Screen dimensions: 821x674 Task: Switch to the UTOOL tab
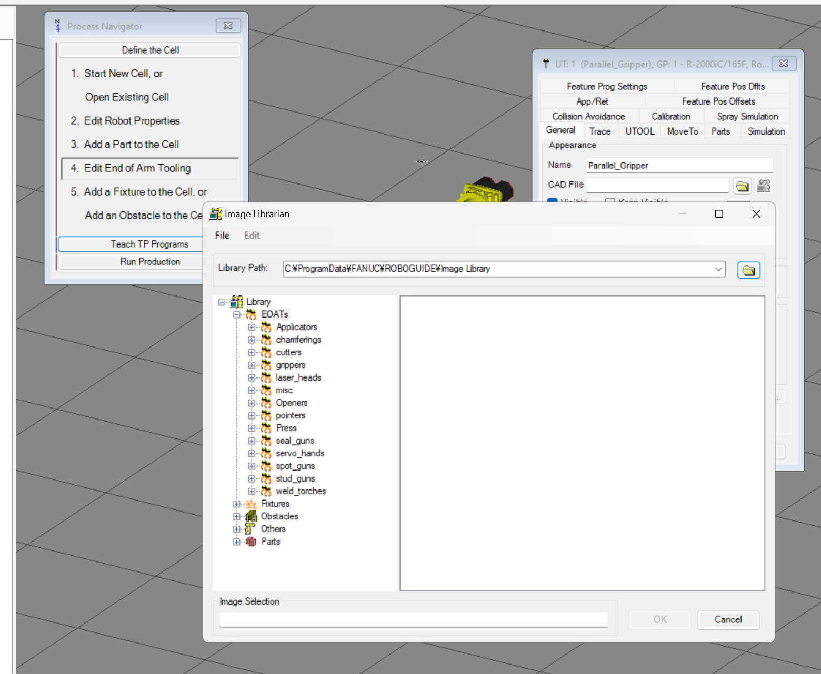(640, 131)
